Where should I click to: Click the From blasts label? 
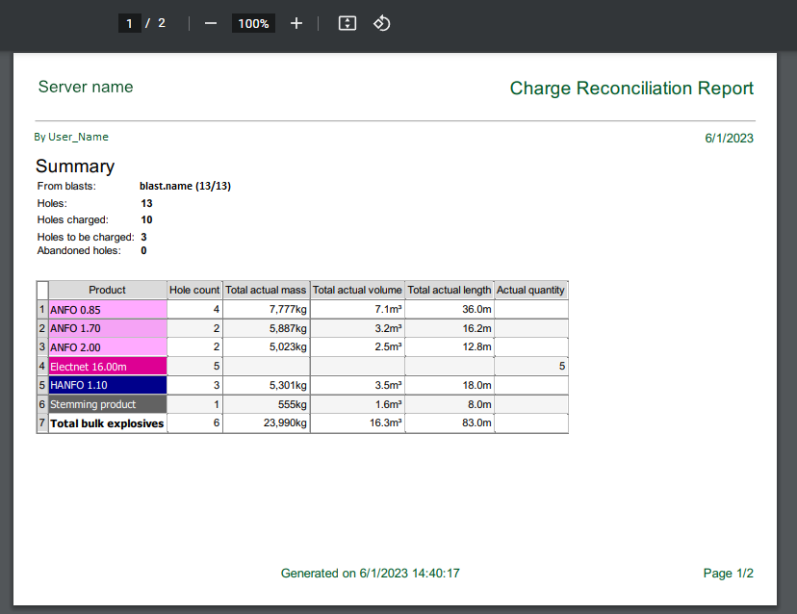[66, 186]
